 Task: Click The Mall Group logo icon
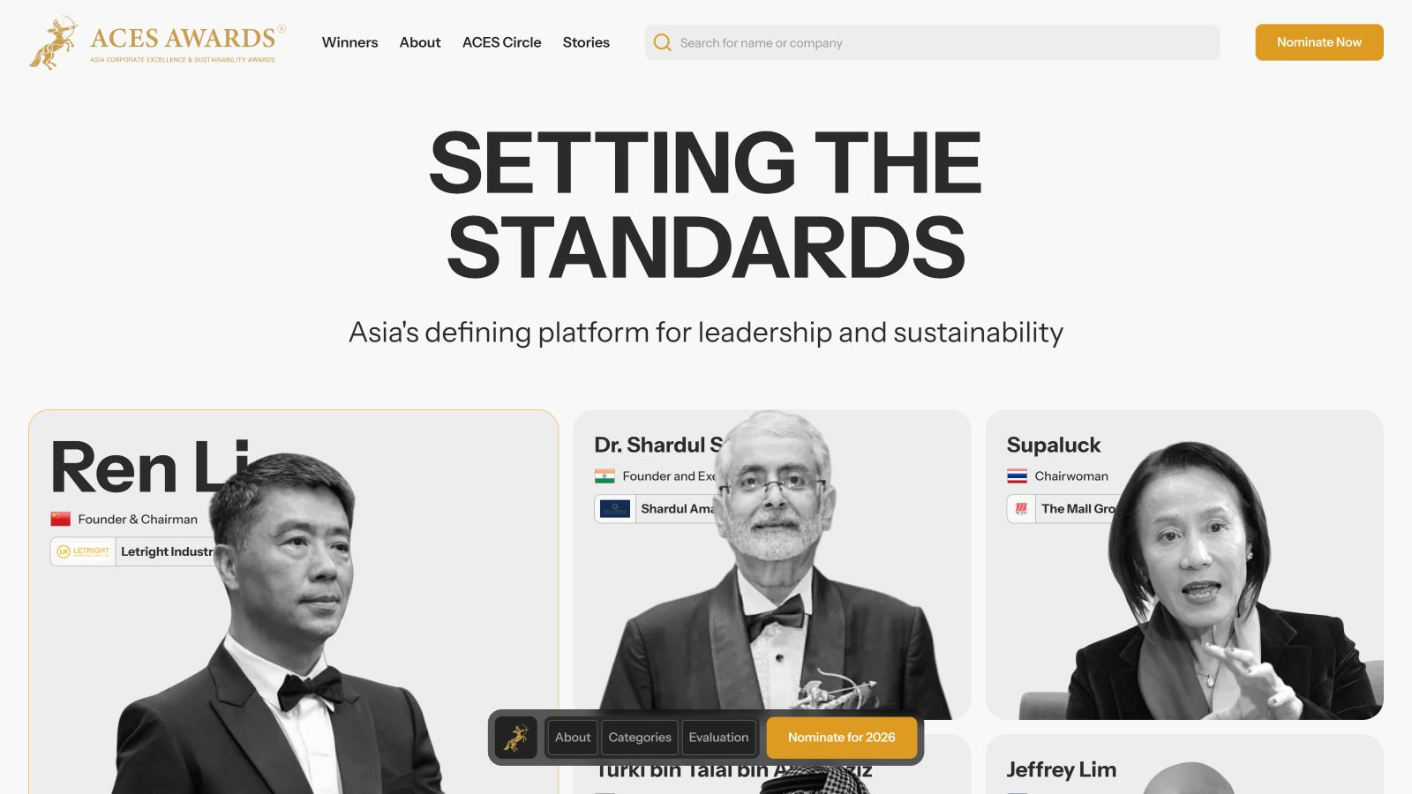tap(1021, 508)
